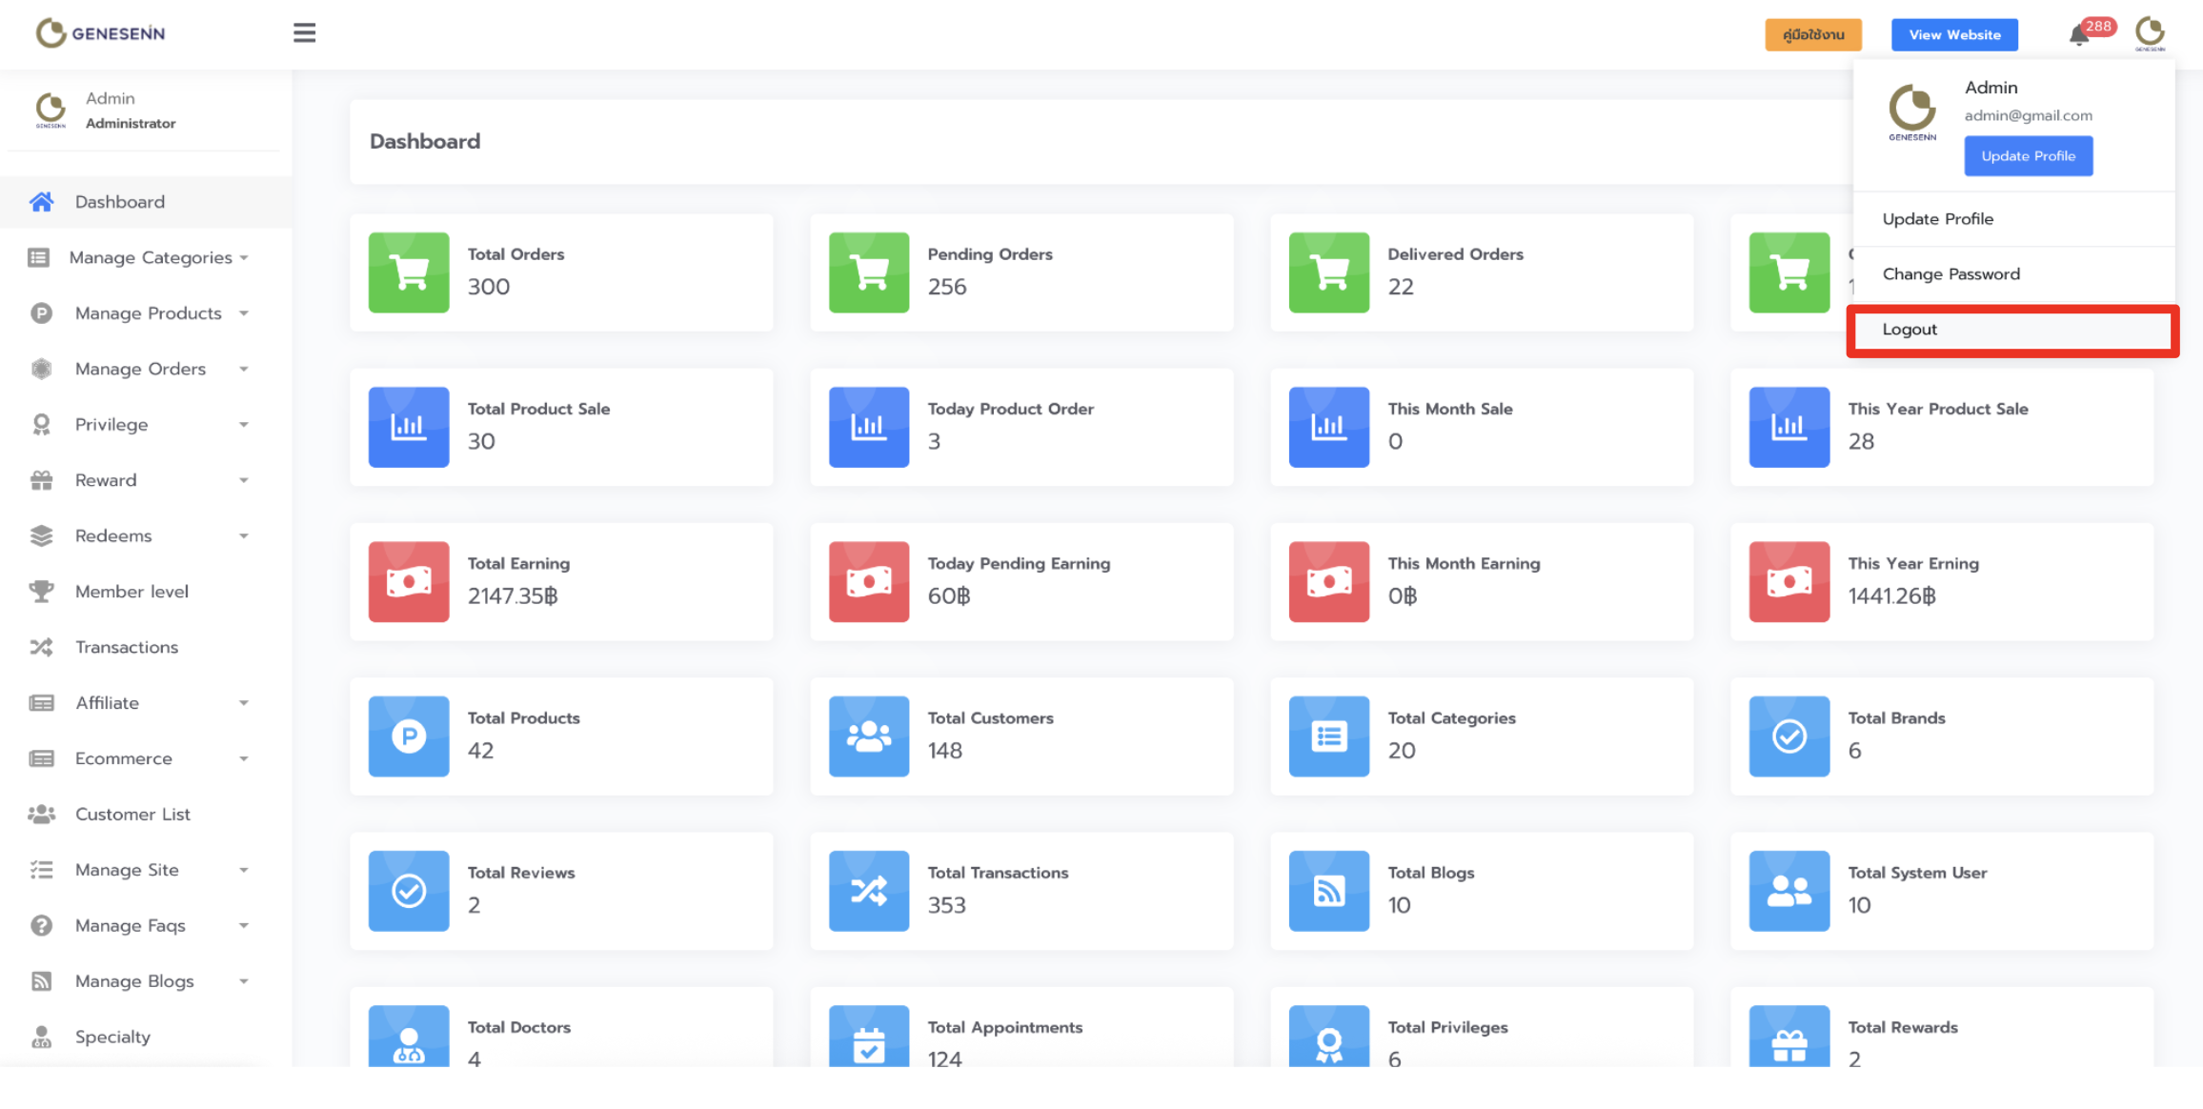Open the notifications bell showing 288
Screen dimensions: 2203x1109
click(x=2079, y=36)
